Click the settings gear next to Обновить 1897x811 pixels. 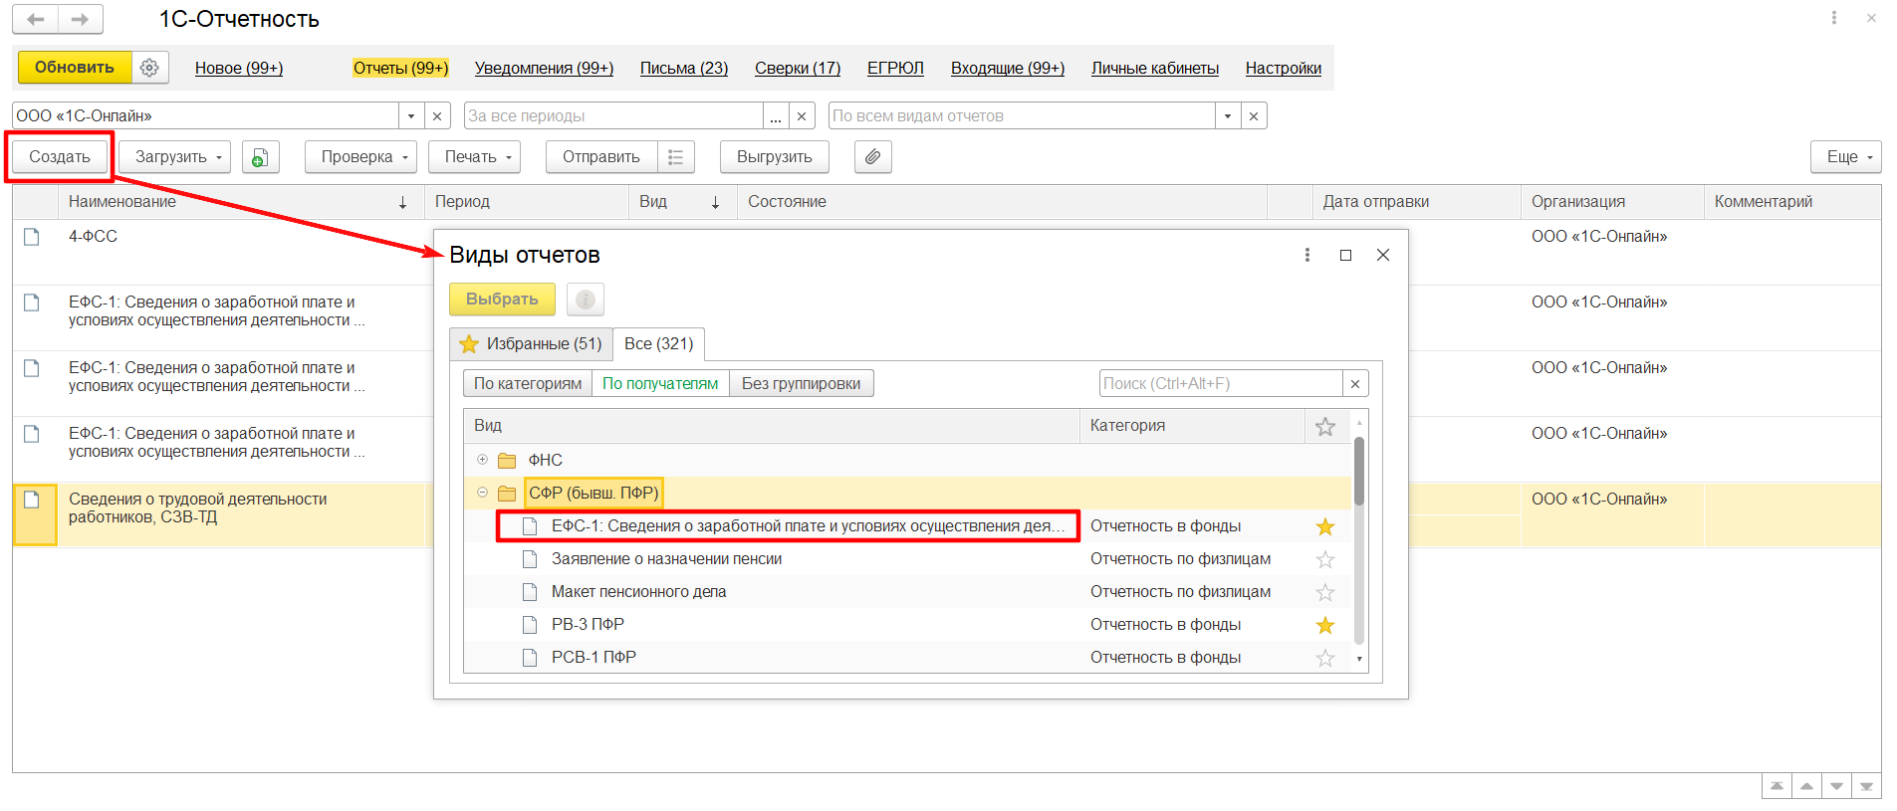coord(149,68)
